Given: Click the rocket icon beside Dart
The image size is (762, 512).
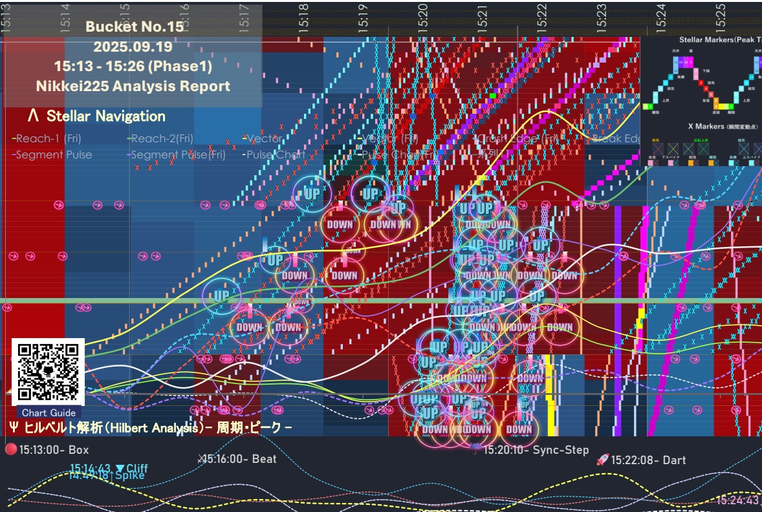Looking at the screenshot, I should (602, 460).
